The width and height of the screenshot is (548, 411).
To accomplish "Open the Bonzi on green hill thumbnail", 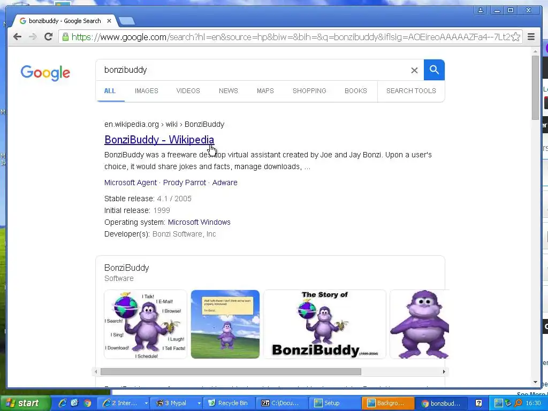I will (225, 324).
